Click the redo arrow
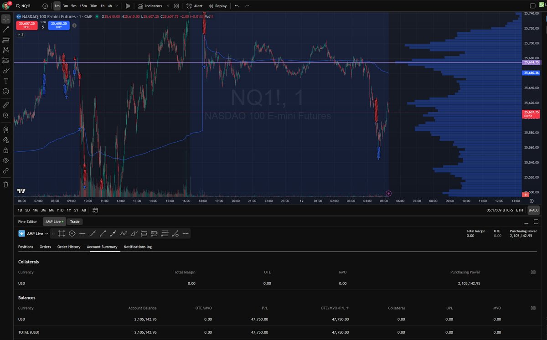The height and width of the screenshot is (340, 547). [247, 6]
